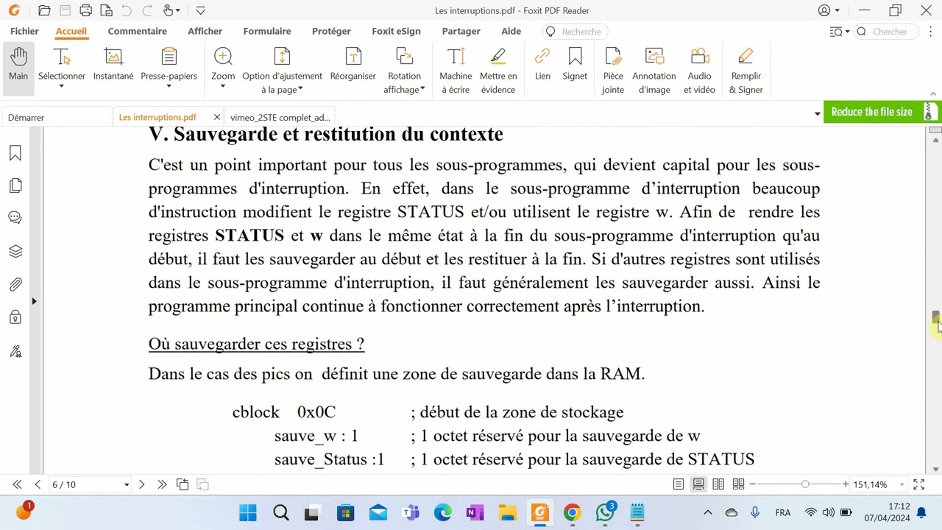The height and width of the screenshot is (530, 942).
Task: Toggle continuous page view mode
Action: [698, 484]
